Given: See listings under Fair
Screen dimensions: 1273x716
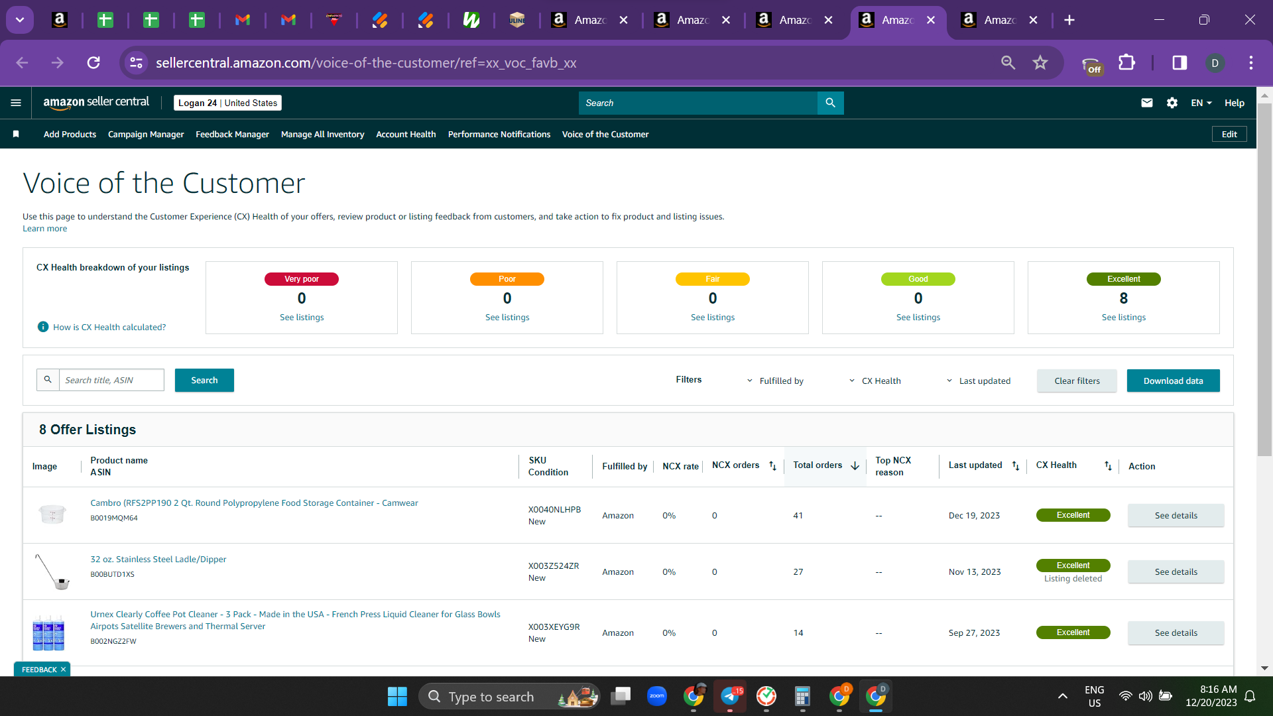Looking at the screenshot, I should pos(713,318).
